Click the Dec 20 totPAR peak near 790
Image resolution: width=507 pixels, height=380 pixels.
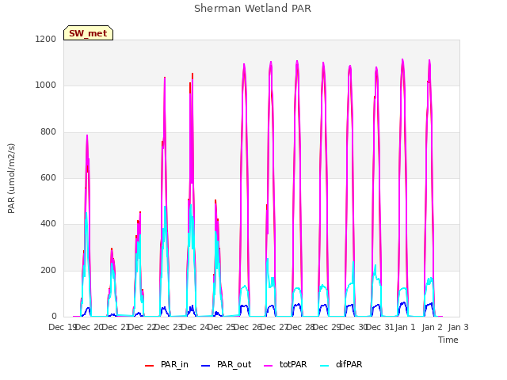87,135
